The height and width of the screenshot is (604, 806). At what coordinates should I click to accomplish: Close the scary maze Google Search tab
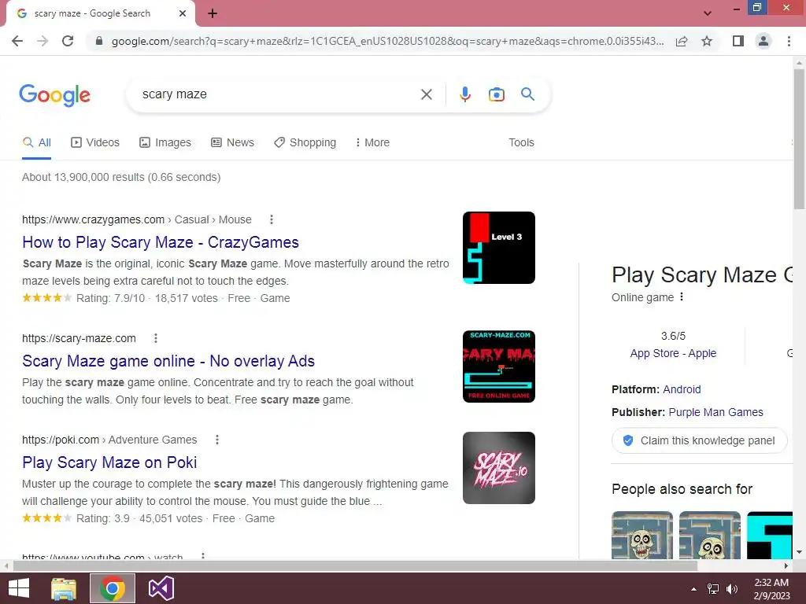183,13
